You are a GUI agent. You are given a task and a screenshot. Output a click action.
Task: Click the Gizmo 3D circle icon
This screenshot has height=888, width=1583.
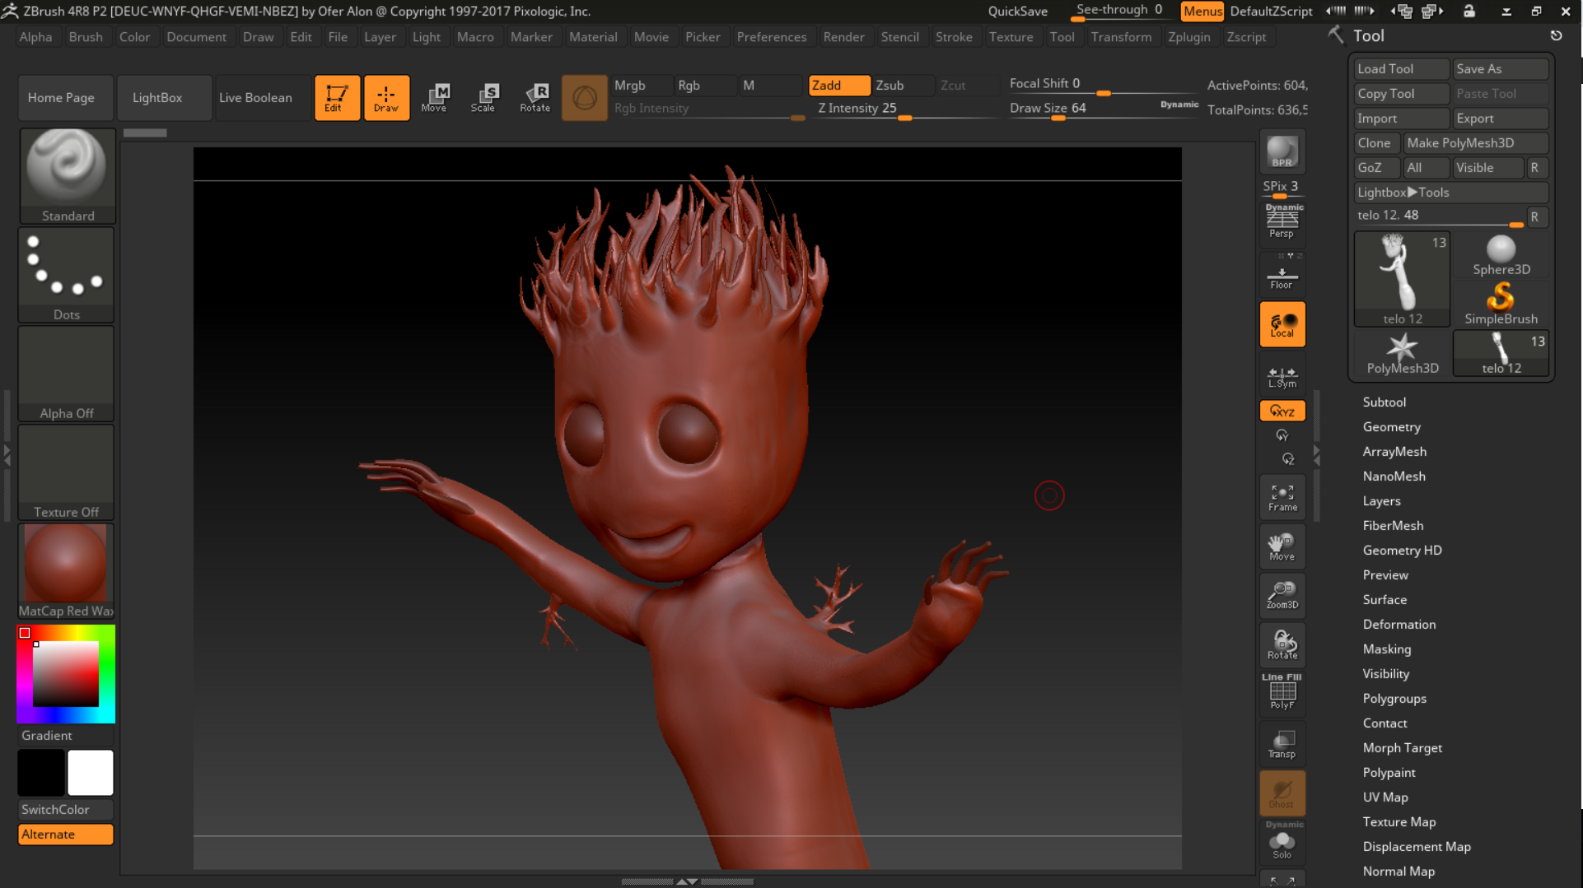(x=584, y=98)
